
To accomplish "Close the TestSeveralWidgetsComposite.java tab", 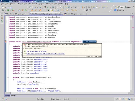I will 60,14.
